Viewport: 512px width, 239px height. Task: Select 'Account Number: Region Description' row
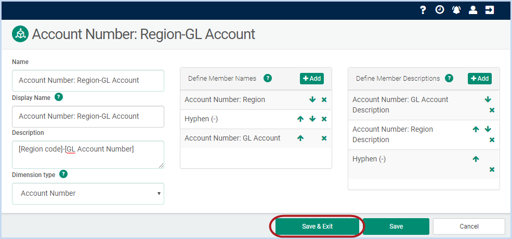tap(424, 135)
